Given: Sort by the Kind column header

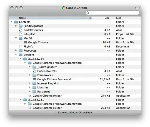Looking at the screenshot, I should pyautogui.click(x=126, y=18).
